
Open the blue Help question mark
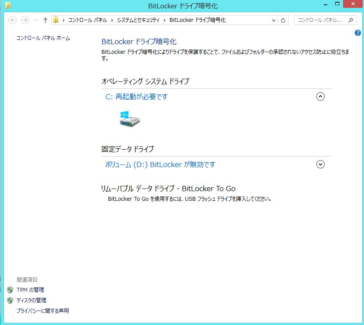click(358, 33)
